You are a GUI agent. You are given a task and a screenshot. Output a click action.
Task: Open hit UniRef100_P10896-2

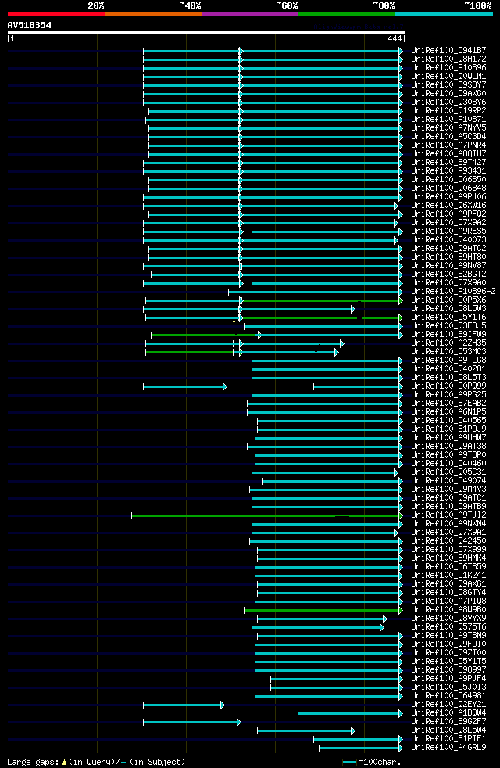(x=453, y=292)
